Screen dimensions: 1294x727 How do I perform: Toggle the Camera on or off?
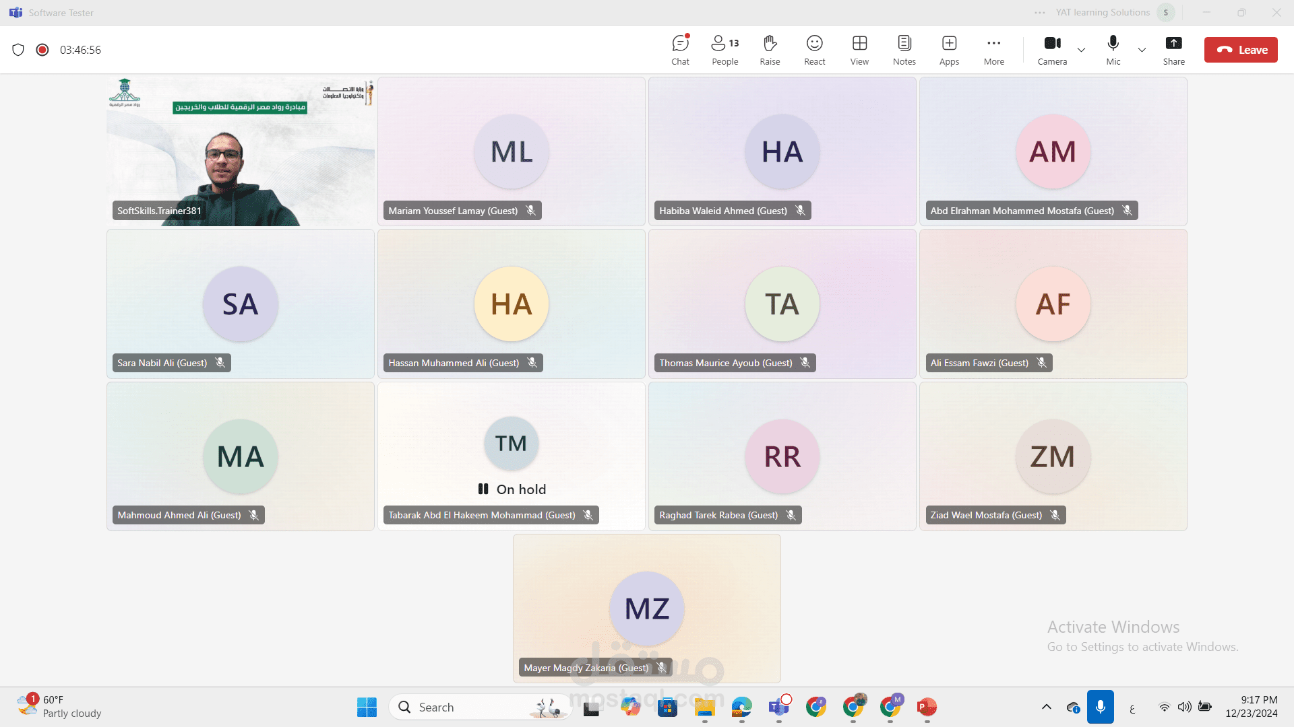point(1052,50)
